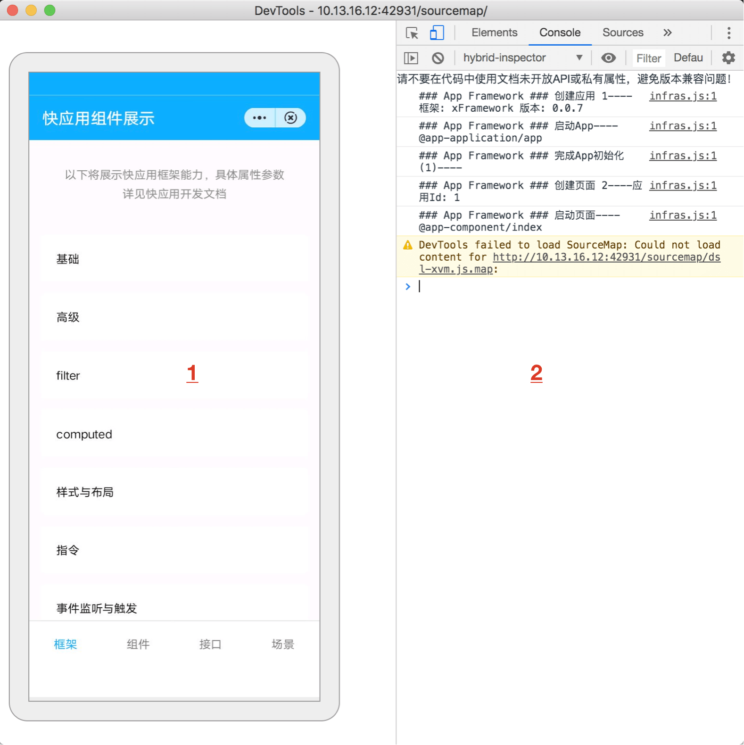The height and width of the screenshot is (745, 744).
Task: Open the dsl-xvm.js.map sourcemap link
Action: (606, 257)
